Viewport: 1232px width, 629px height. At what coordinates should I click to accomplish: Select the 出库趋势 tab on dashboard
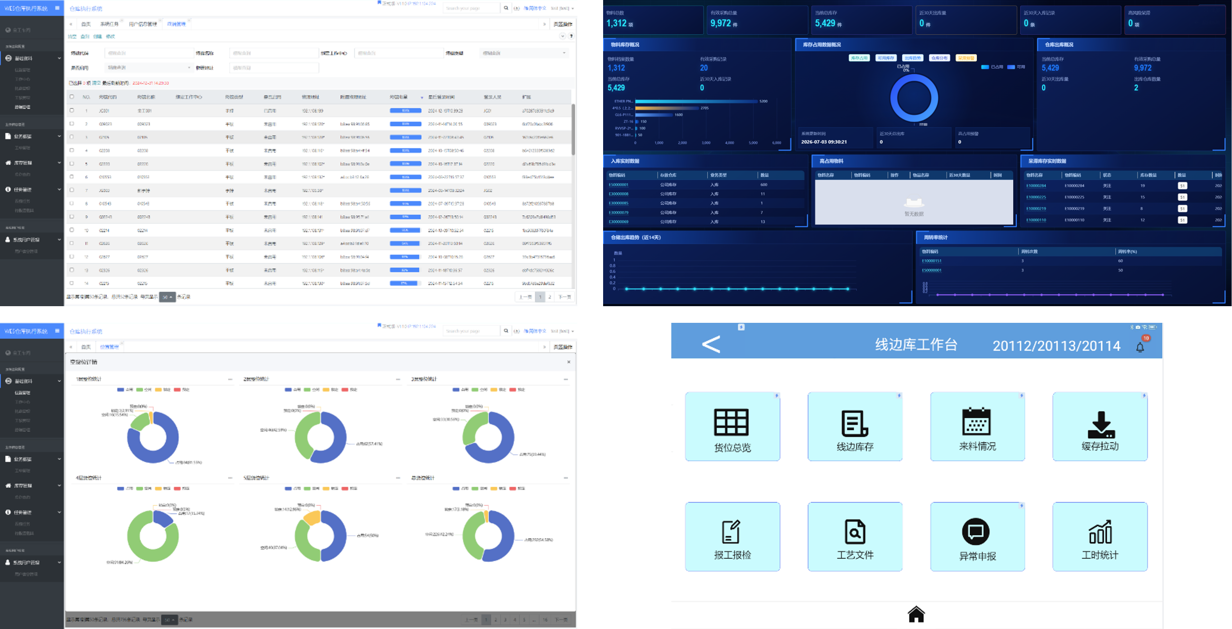point(912,58)
